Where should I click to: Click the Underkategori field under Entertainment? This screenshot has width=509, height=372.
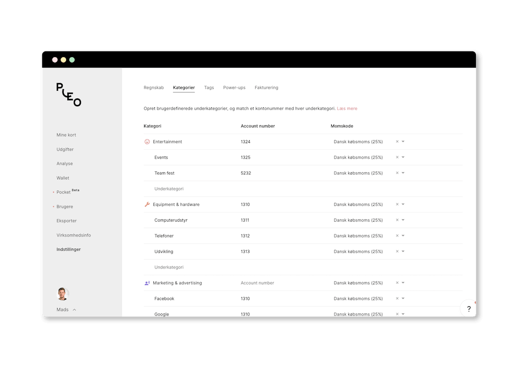coord(169,189)
